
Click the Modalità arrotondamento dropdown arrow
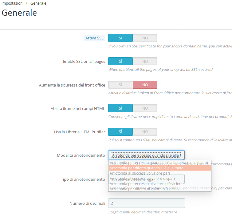point(184,155)
